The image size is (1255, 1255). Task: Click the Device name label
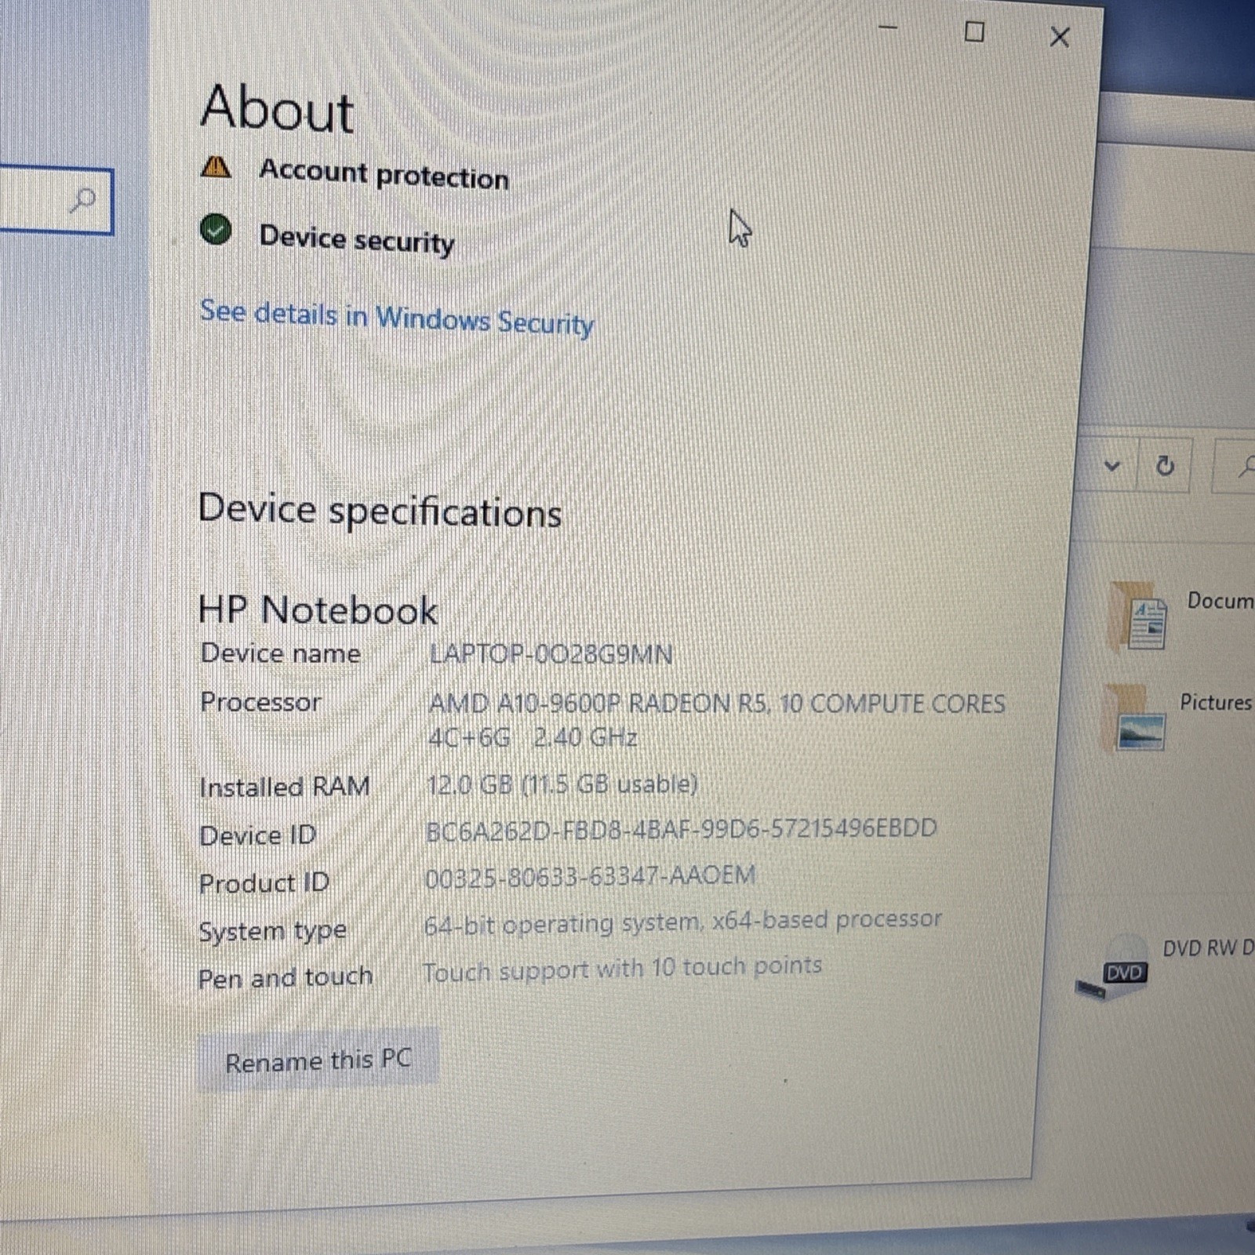tap(281, 653)
